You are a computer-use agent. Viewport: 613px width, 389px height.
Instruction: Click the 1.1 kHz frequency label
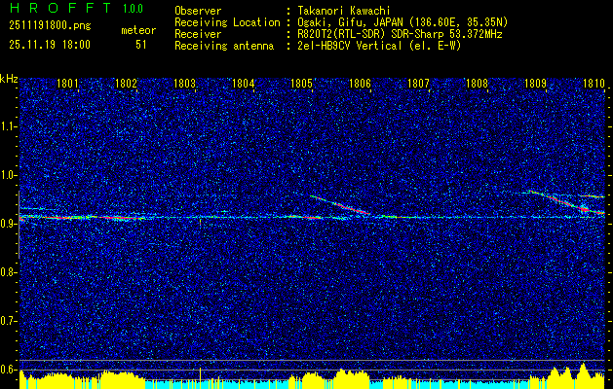pyautogui.click(x=9, y=126)
